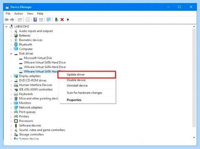Open the View menu
This screenshot has width=200, height=149.
(x=30, y=13)
